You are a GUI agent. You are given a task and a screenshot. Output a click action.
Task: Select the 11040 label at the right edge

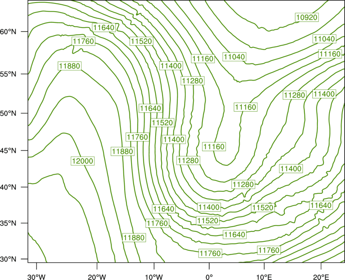pyautogui.click(x=324, y=39)
